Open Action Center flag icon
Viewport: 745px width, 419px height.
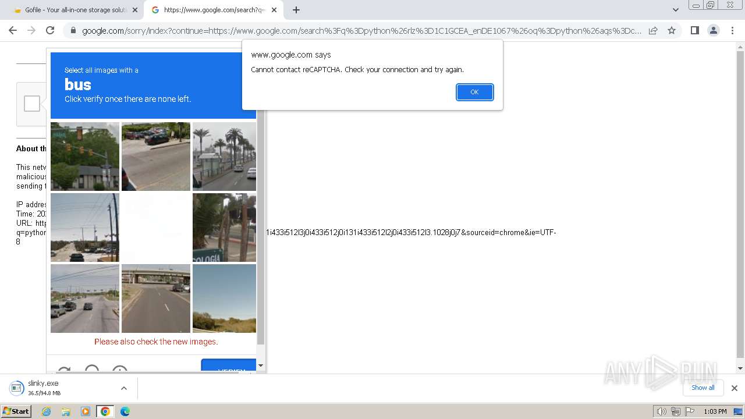(x=690, y=411)
